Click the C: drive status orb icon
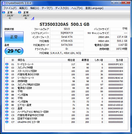Viewport: 132px width, 134px height. point(4,12)
